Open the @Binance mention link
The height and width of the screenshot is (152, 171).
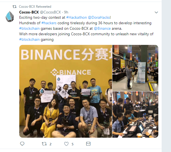102,28
